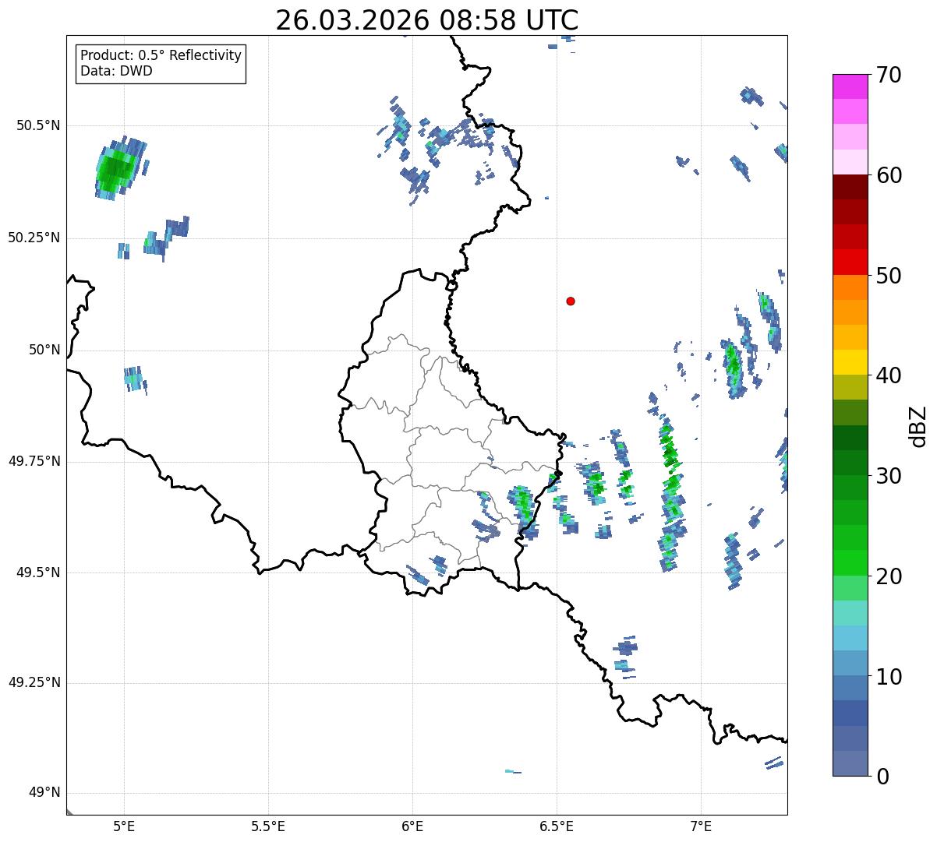Image resolution: width=937 pixels, height=842 pixels.
Task: Click the latitude label "49.75°N"
Action: coord(34,461)
